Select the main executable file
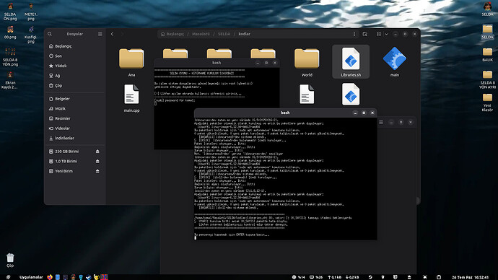 395,62
